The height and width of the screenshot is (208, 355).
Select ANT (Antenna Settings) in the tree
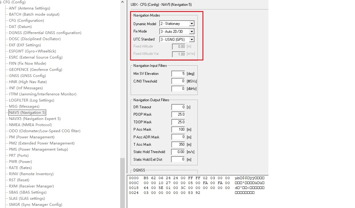(29, 8)
